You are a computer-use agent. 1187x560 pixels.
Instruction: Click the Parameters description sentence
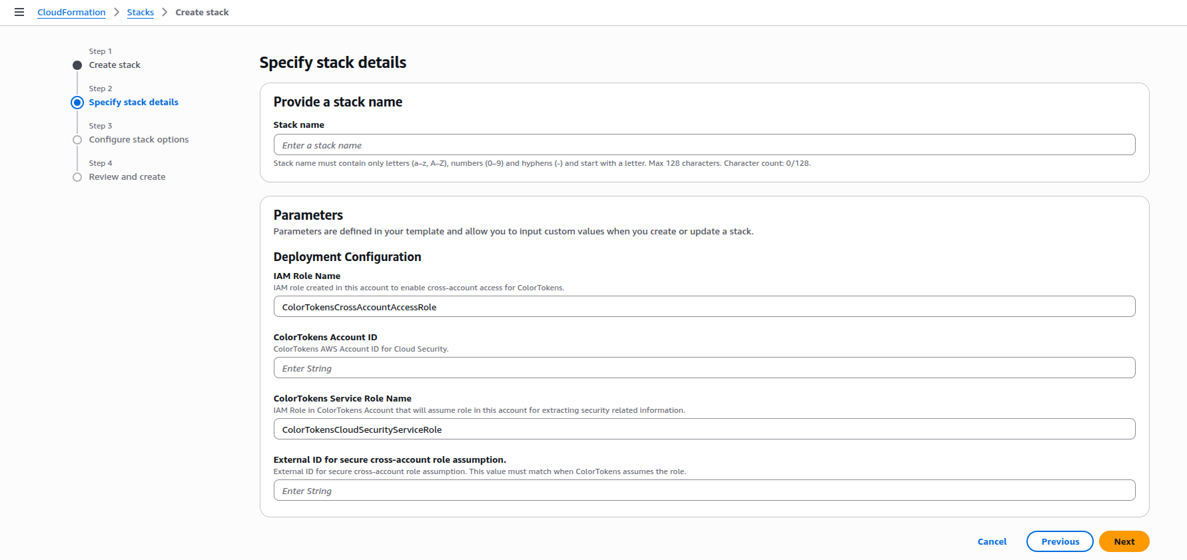(x=514, y=232)
